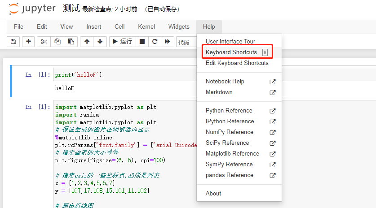Click the comment # 指定axis的一些坐标点,必须是列表
Screen dimensions: 376x208
(107, 175)
